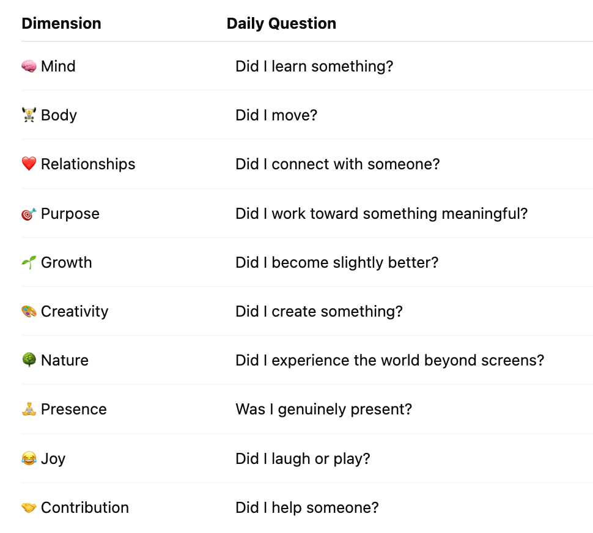Click the 'Did I learn something?' cell
This screenshot has width=593, height=533.
pos(314,66)
